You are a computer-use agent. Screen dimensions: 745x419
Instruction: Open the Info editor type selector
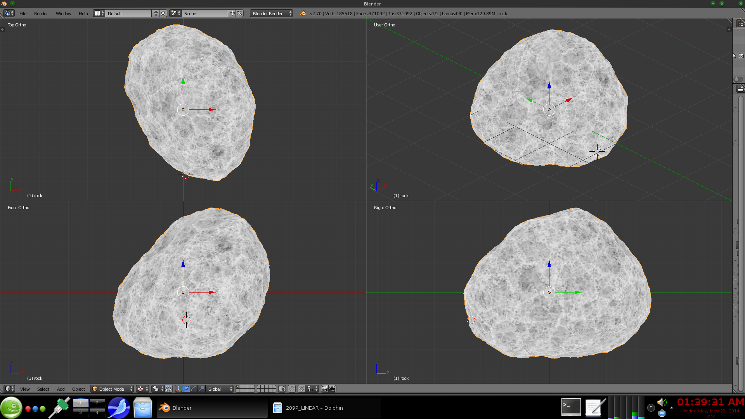click(x=9, y=13)
